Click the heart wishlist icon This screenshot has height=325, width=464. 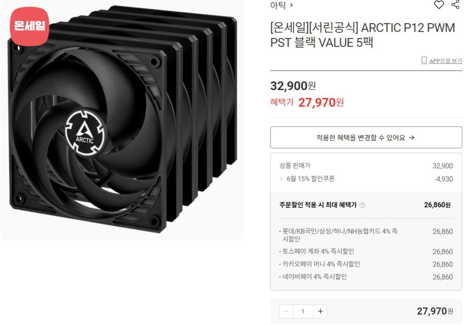(x=439, y=5)
